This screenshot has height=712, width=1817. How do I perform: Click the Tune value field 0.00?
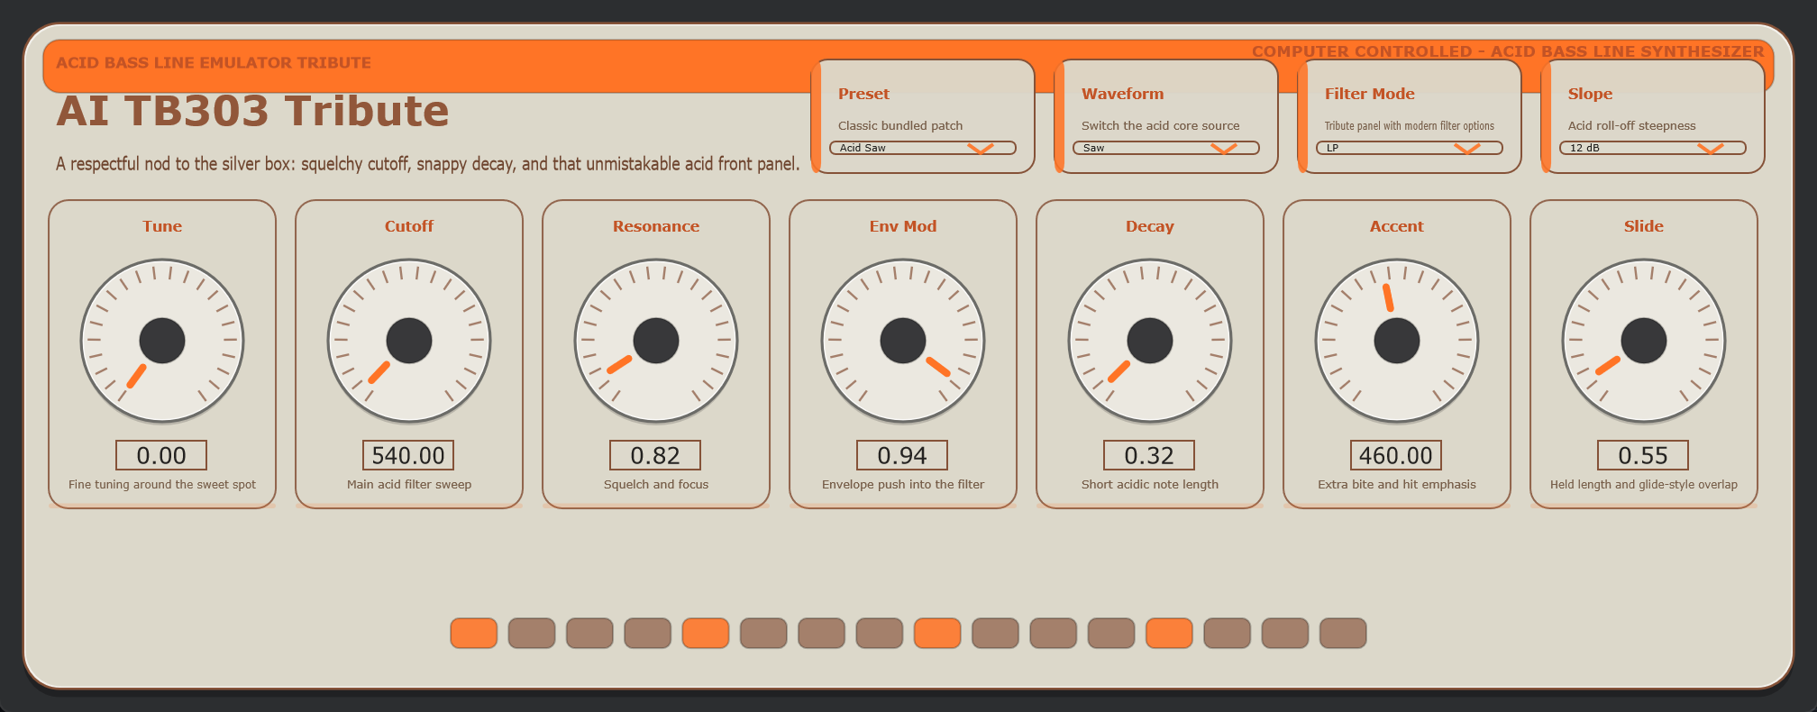[x=161, y=455]
